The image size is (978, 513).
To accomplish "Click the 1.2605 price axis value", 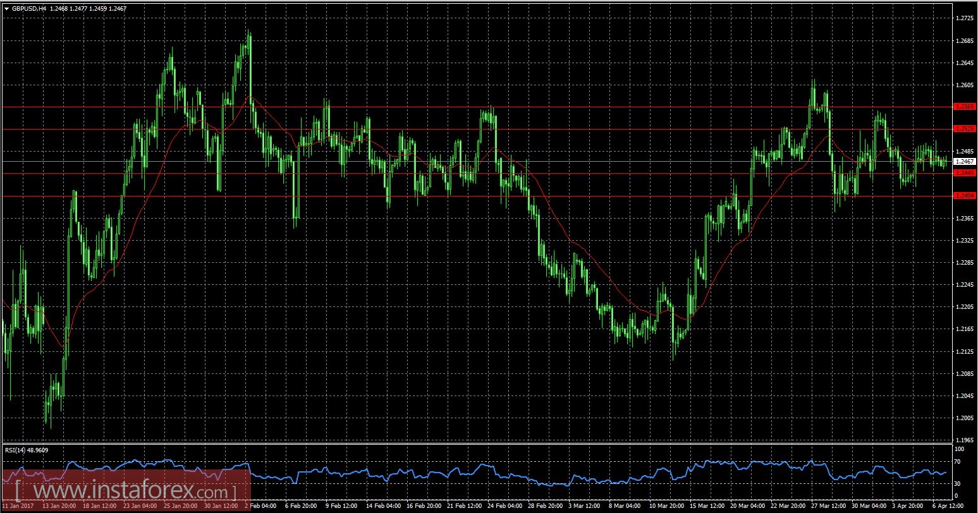I will coord(965,85).
